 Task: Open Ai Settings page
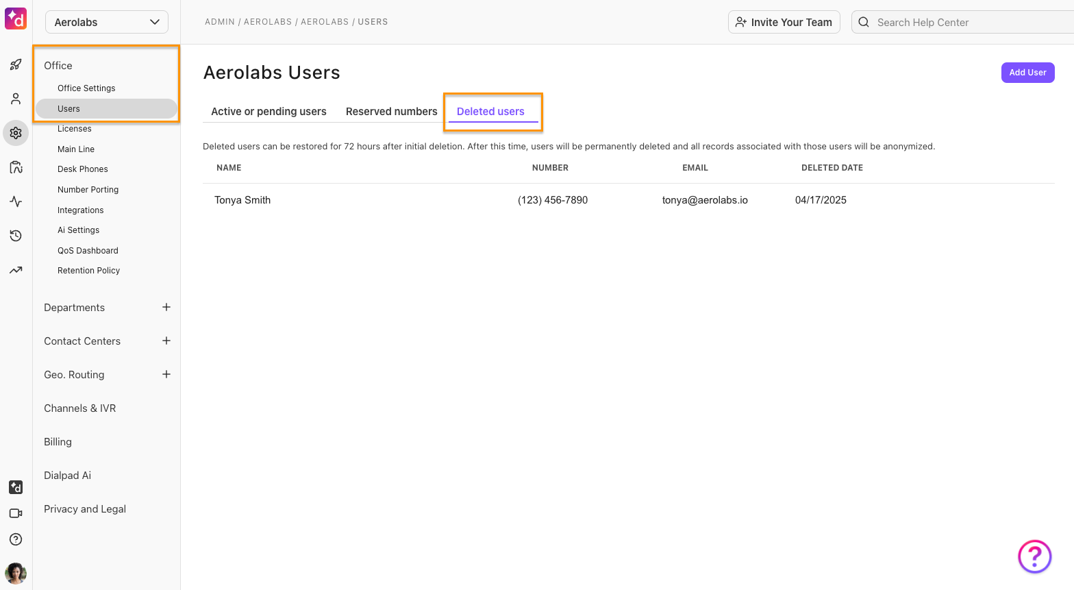pos(79,230)
